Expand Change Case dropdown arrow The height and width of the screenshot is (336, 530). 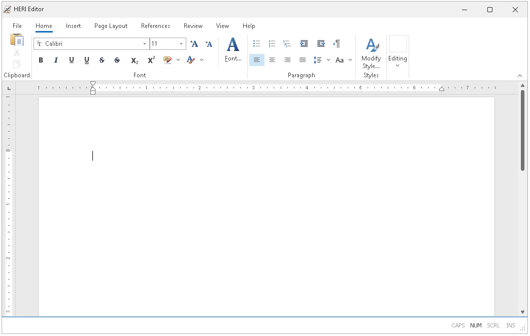pos(350,60)
